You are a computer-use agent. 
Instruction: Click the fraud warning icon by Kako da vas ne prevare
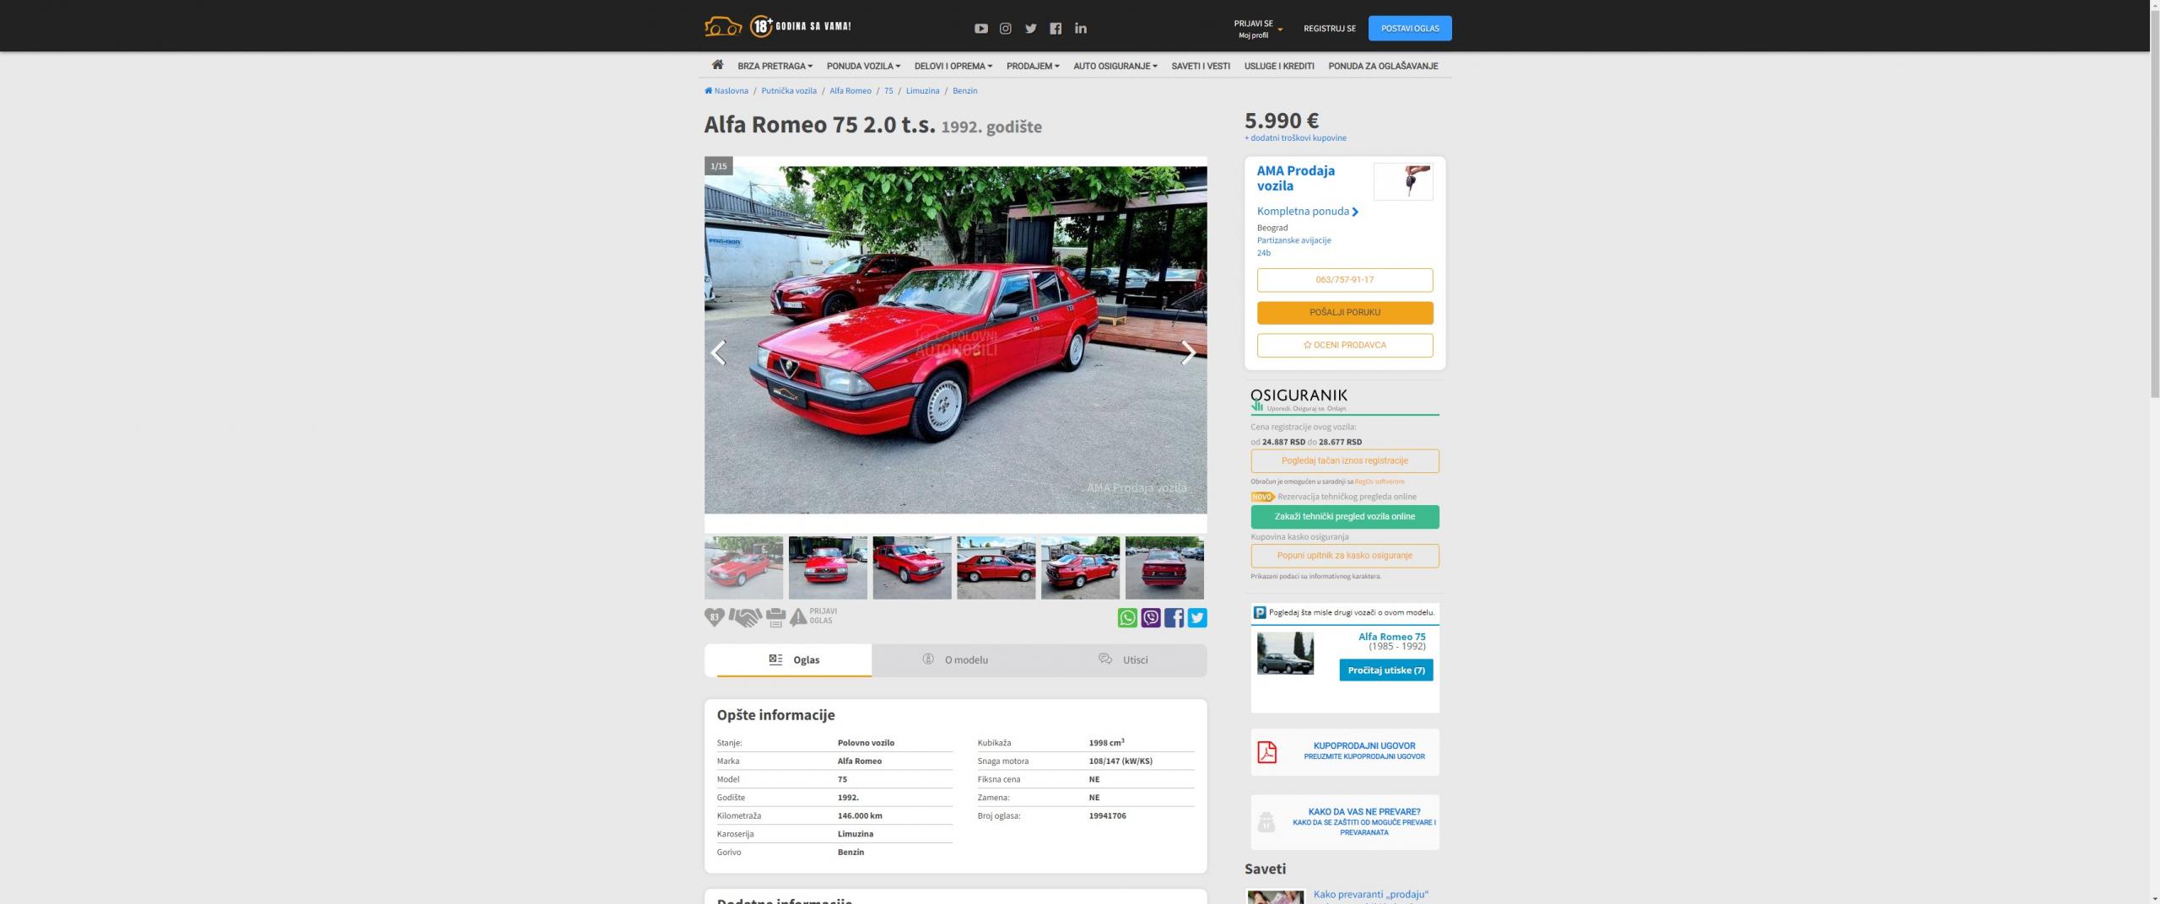1266,821
